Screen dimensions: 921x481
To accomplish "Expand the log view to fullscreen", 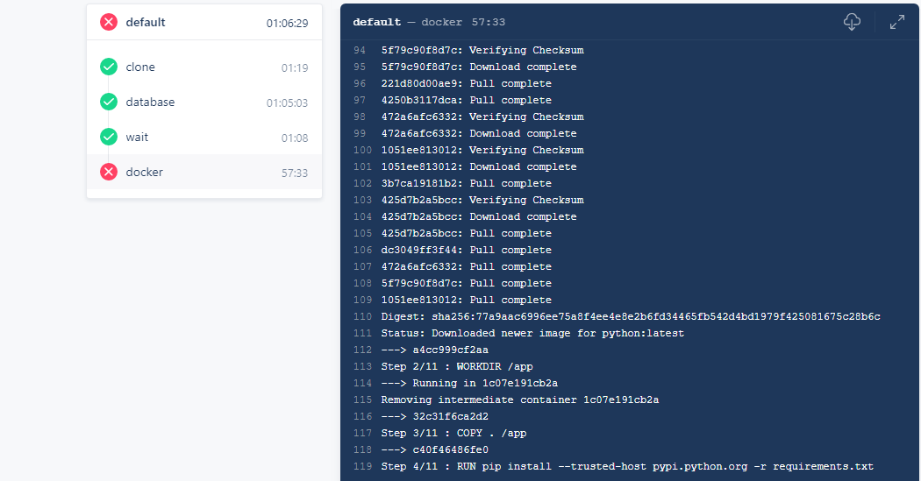I will [x=897, y=22].
